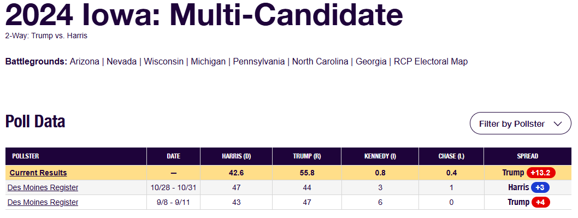Select the DATE column header

click(174, 156)
